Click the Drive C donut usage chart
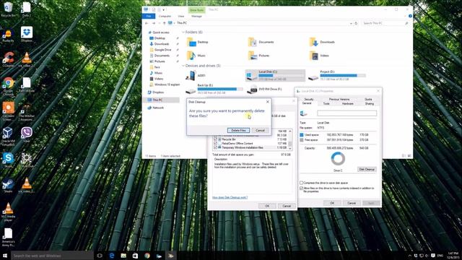 coord(338,159)
